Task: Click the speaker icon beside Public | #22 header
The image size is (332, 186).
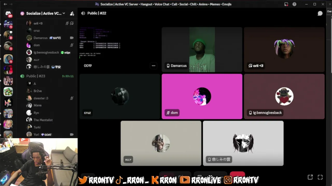Action: [x=83, y=13]
